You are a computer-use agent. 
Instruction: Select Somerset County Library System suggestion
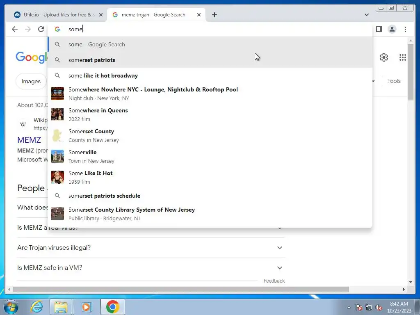point(210,214)
